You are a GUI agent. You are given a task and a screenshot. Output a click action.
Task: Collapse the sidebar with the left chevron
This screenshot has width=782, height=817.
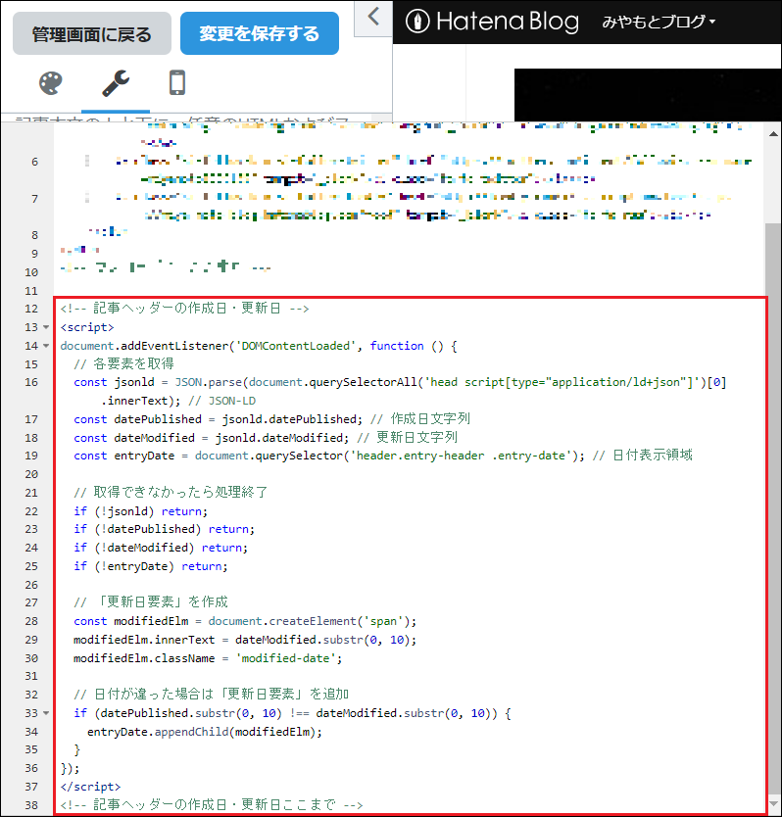coord(373,17)
